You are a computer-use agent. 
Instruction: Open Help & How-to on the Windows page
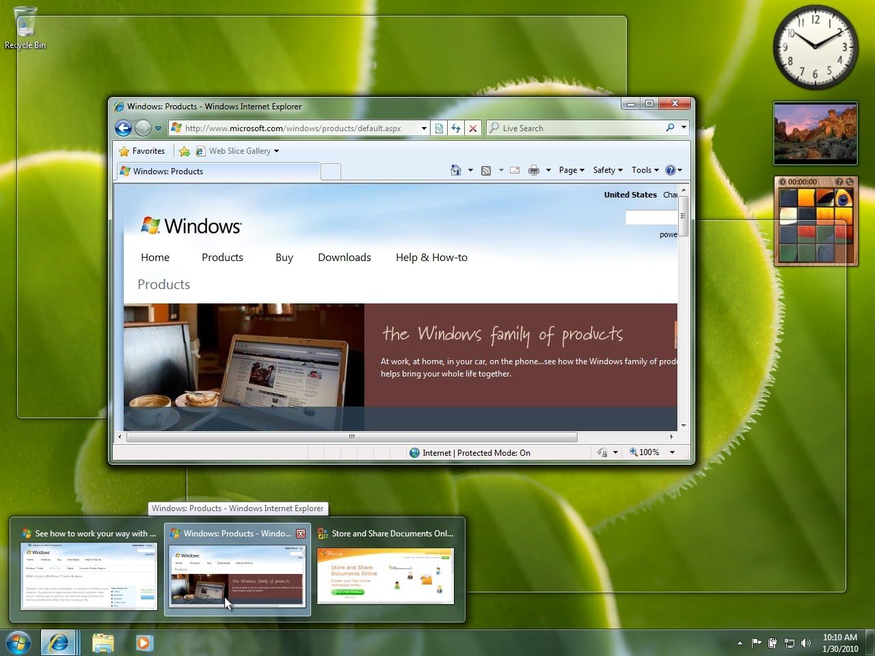(431, 258)
